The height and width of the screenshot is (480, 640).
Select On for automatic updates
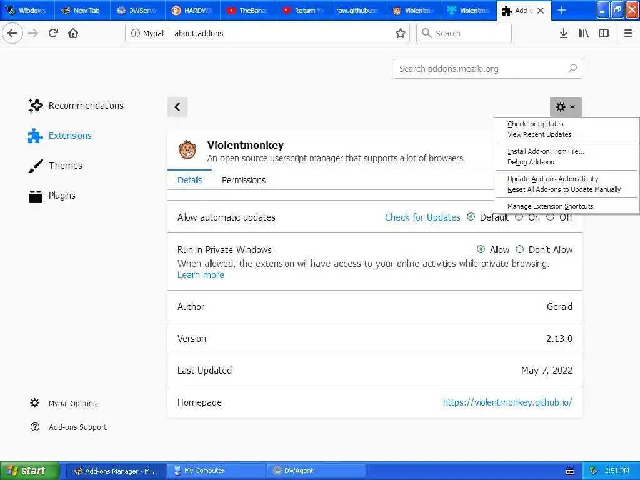519,217
